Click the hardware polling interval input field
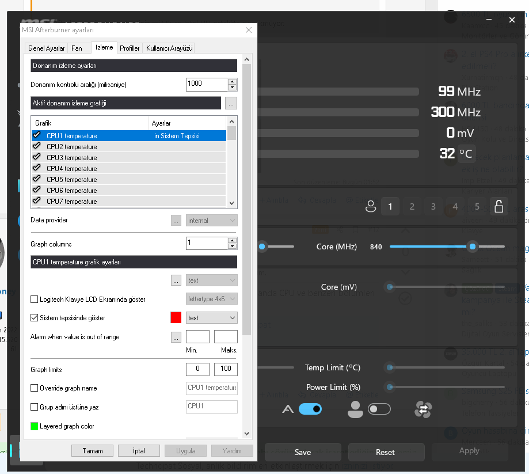Screen dimensions: 529x474 coord(207,85)
